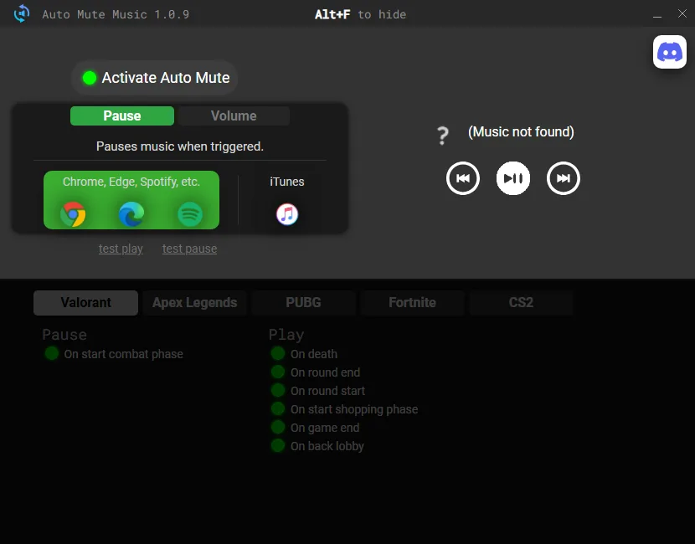Screen dimensions: 695x544
Task: Select the iTunes label option
Action: pyautogui.click(x=286, y=182)
